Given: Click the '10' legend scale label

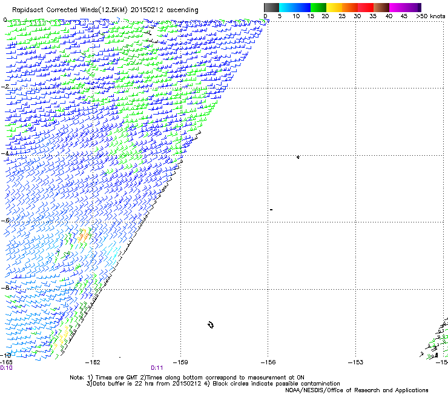Looking at the screenshot, I should (x=296, y=16).
